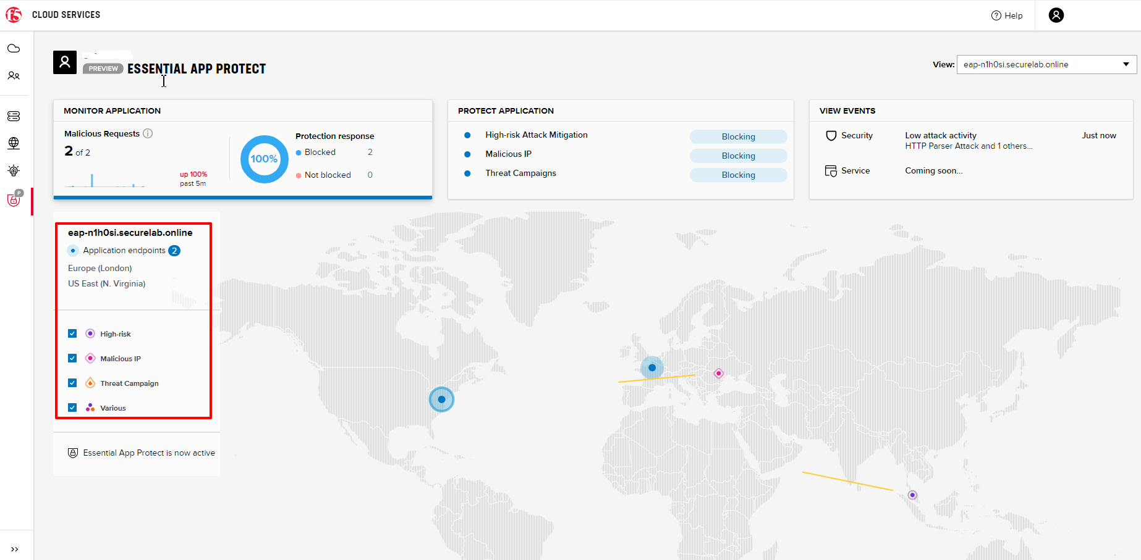Click the 100% protection donut chart
The height and width of the screenshot is (560, 1141).
(x=265, y=159)
